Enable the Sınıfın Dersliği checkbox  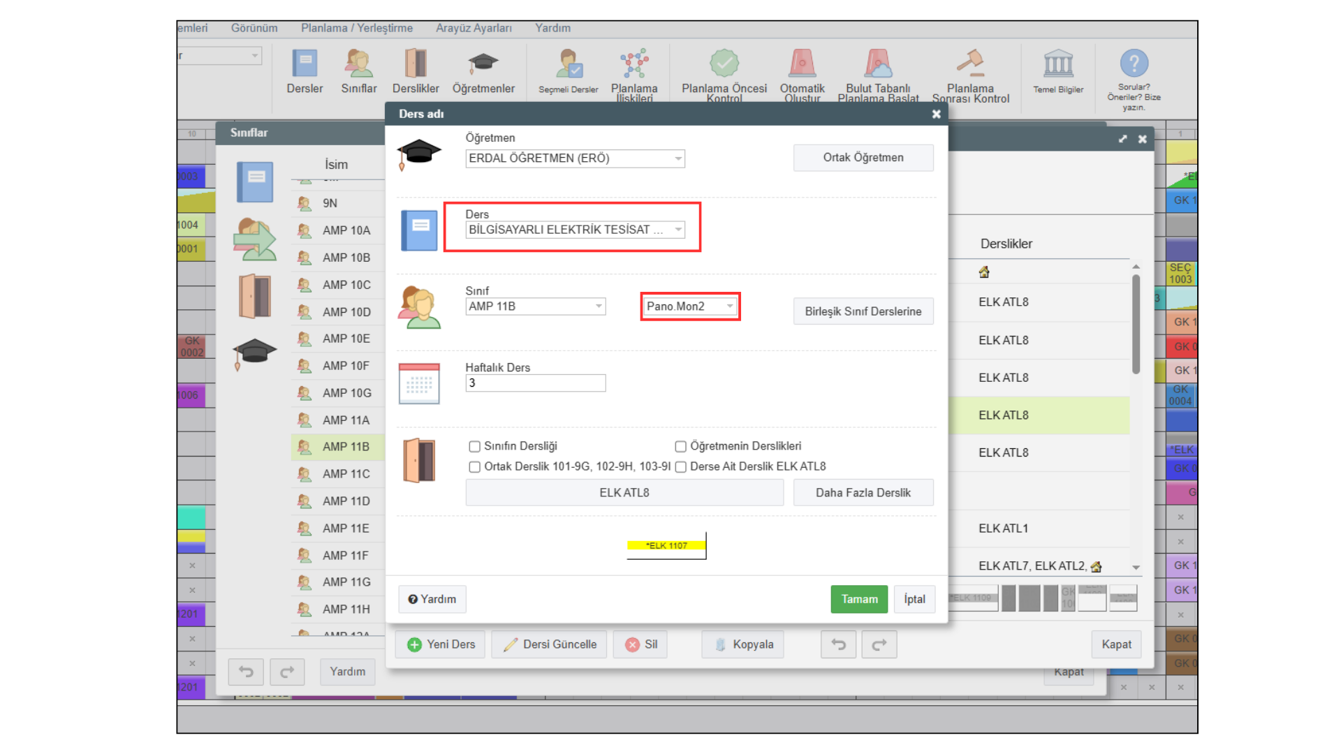click(x=475, y=447)
